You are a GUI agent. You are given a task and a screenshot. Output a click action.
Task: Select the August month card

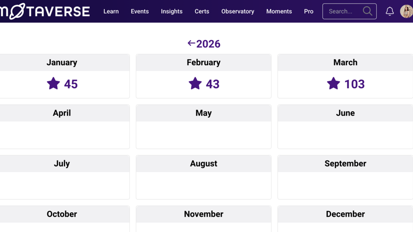pos(204,177)
